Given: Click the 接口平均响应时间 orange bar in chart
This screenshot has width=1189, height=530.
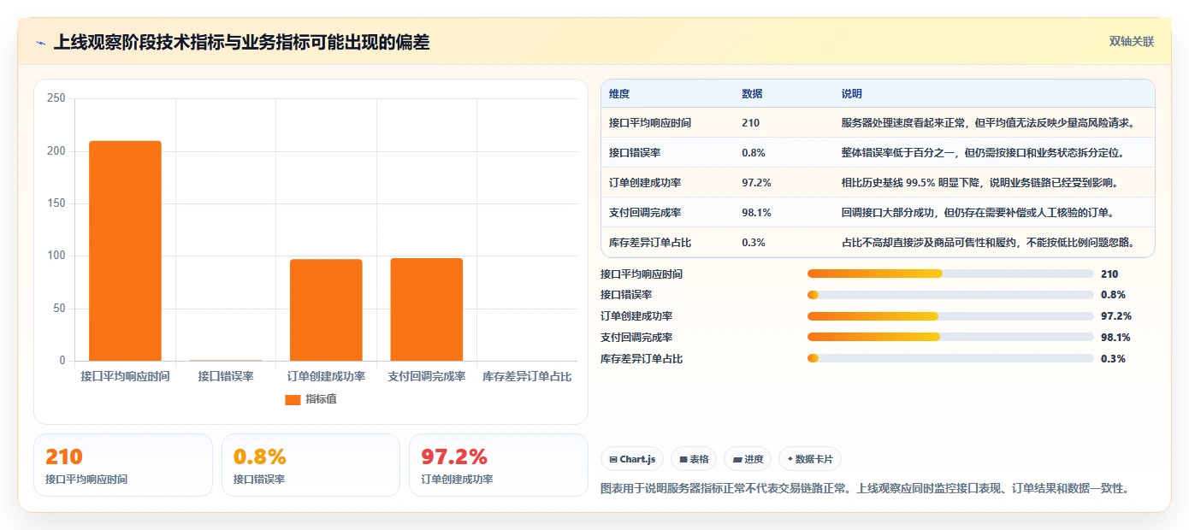Looking at the screenshot, I should pos(125,250).
